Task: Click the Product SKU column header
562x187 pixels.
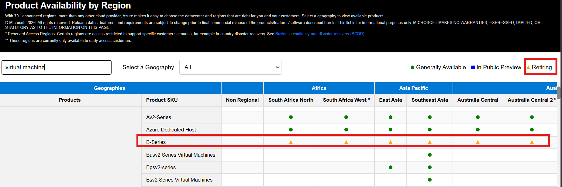Action: coord(181,100)
